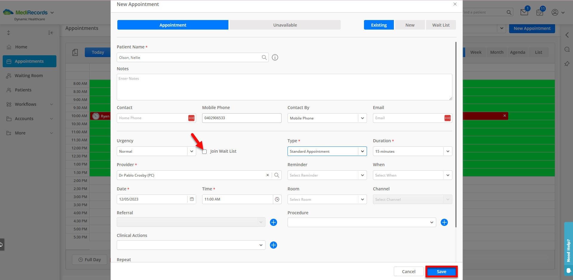This screenshot has width=573, height=280.
Task: Open the Need Help side tab
Action: coord(569,249)
